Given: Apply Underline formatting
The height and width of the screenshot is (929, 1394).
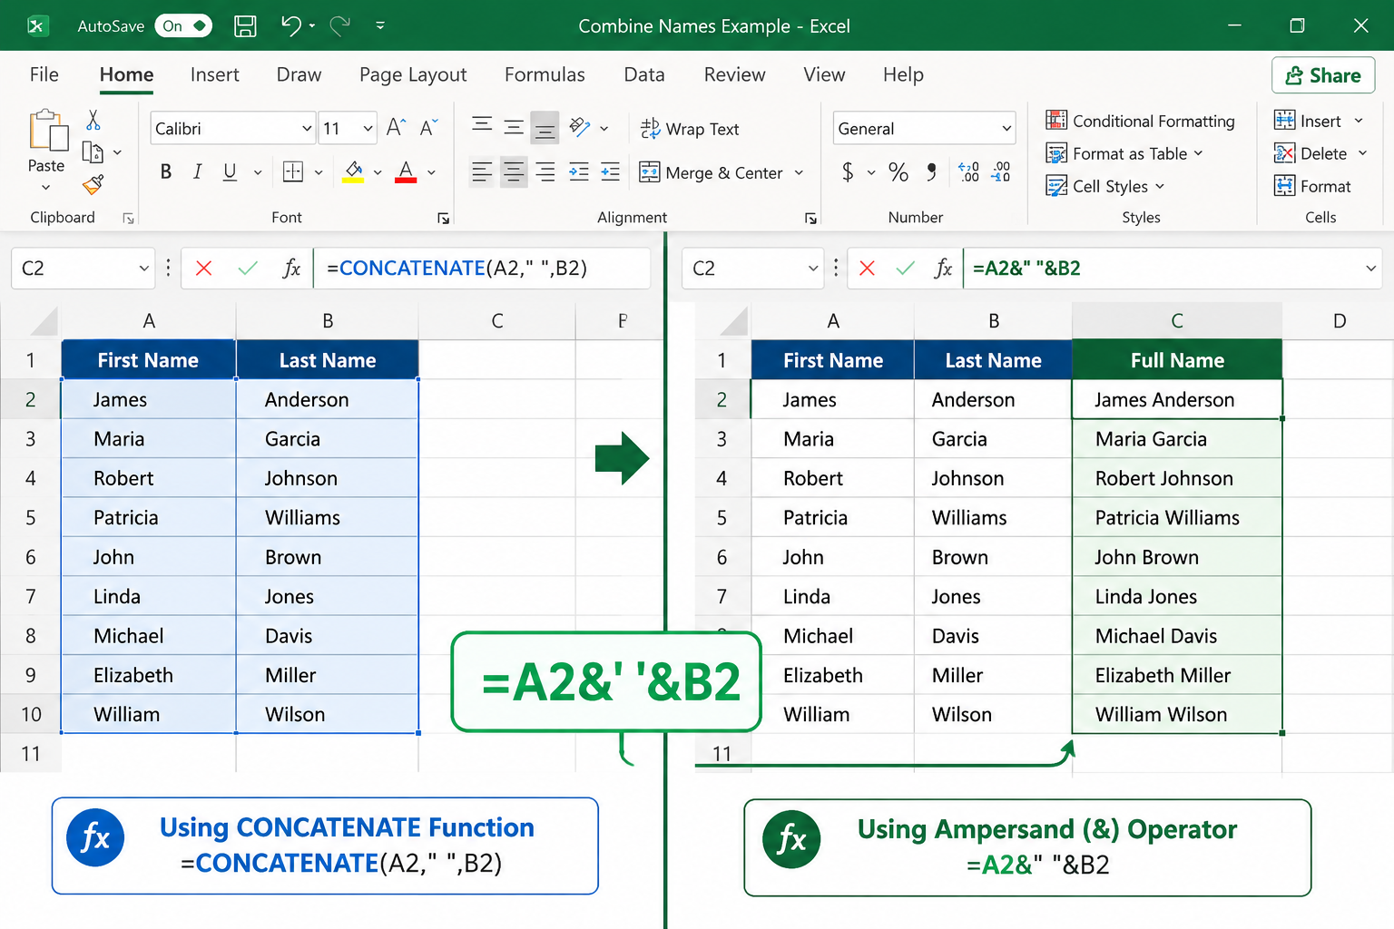Looking at the screenshot, I should point(230,171).
